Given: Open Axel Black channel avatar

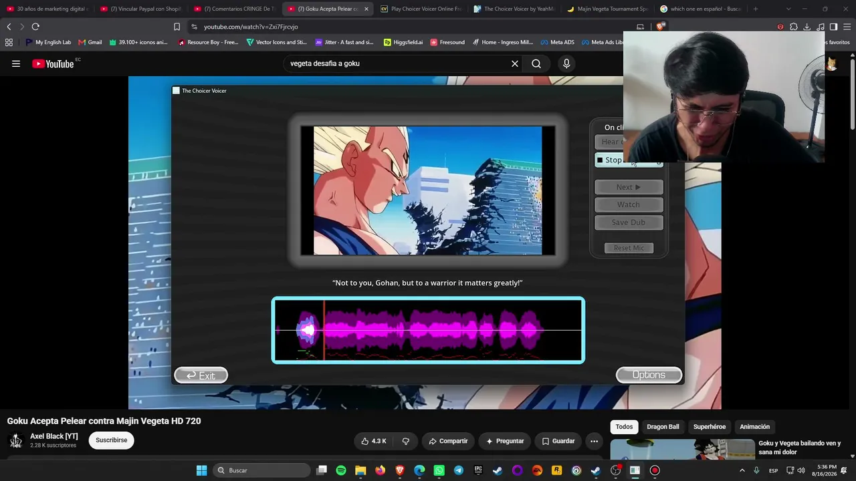Looking at the screenshot, I should [16, 440].
